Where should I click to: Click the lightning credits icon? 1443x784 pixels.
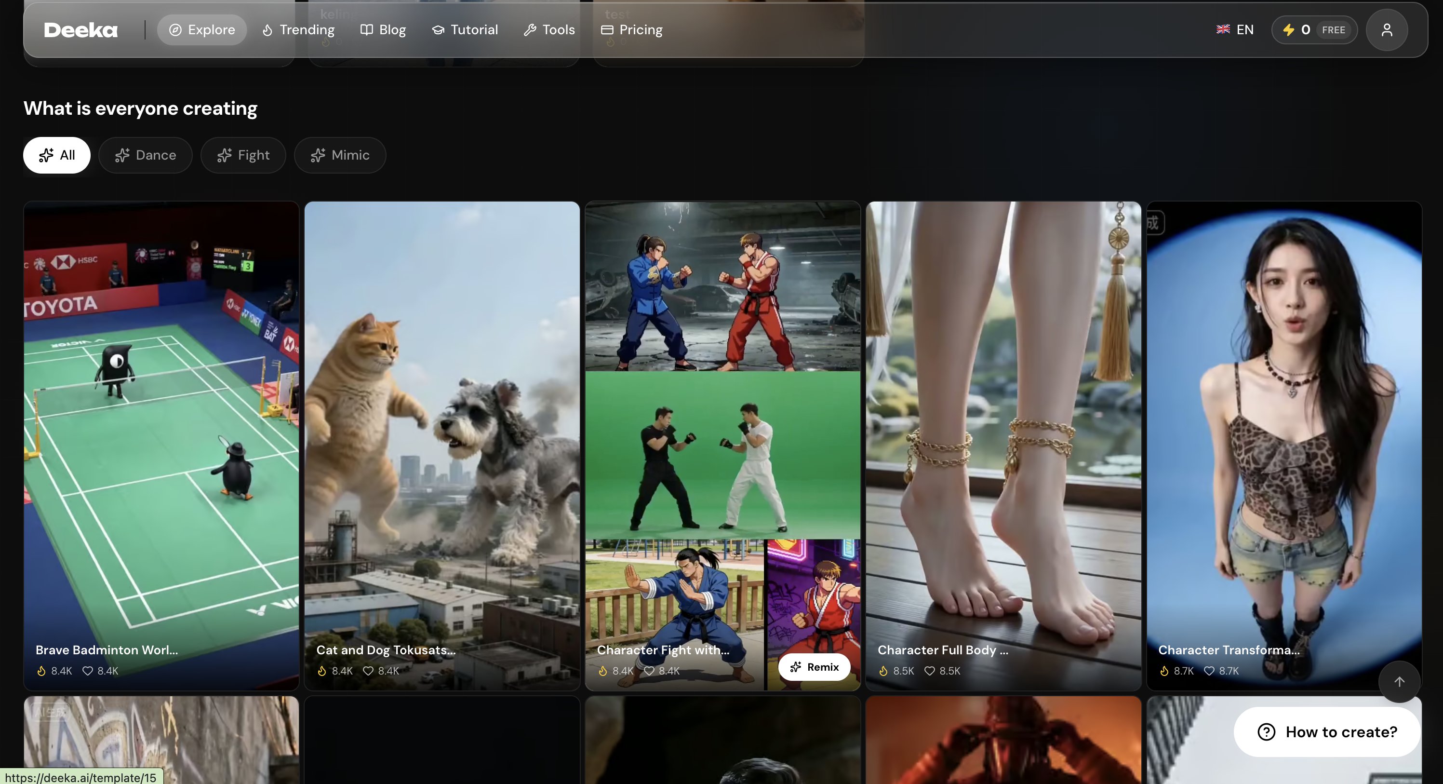(1288, 30)
